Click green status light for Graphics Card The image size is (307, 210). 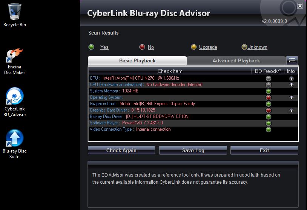click(269, 104)
